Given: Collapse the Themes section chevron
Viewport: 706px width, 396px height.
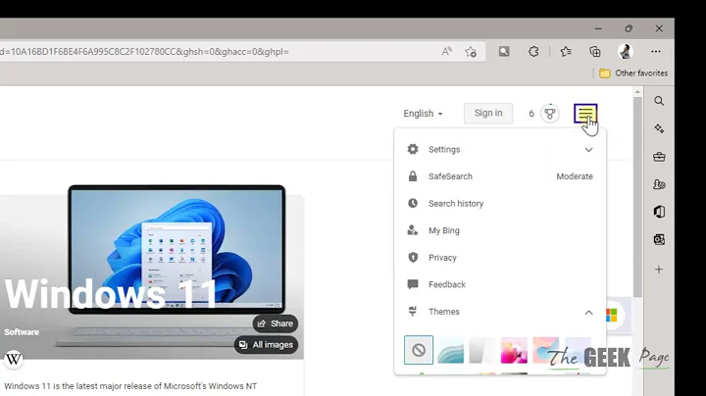Looking at the screenshot, I should (588, 312).
